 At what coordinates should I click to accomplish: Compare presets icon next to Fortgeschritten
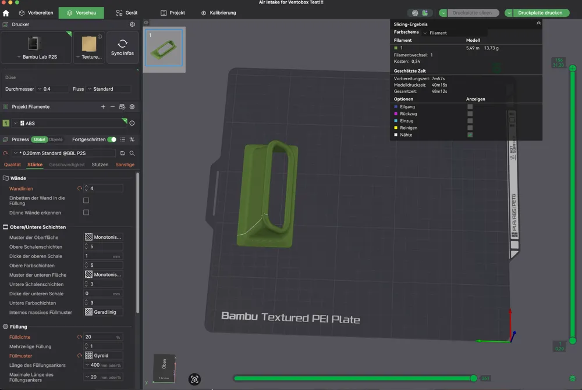point(132,139)
